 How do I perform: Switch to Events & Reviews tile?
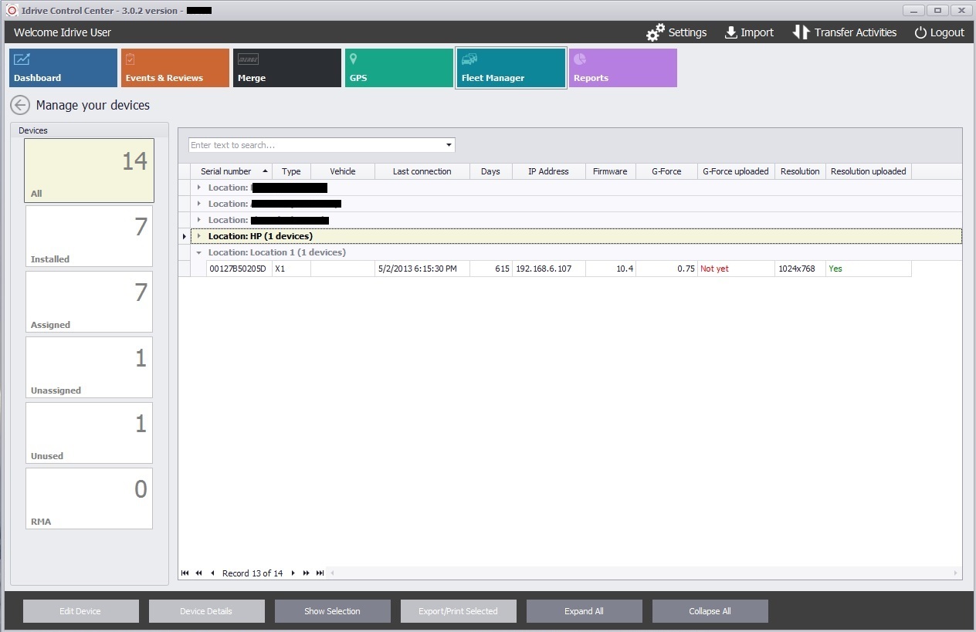click(175, 68)
